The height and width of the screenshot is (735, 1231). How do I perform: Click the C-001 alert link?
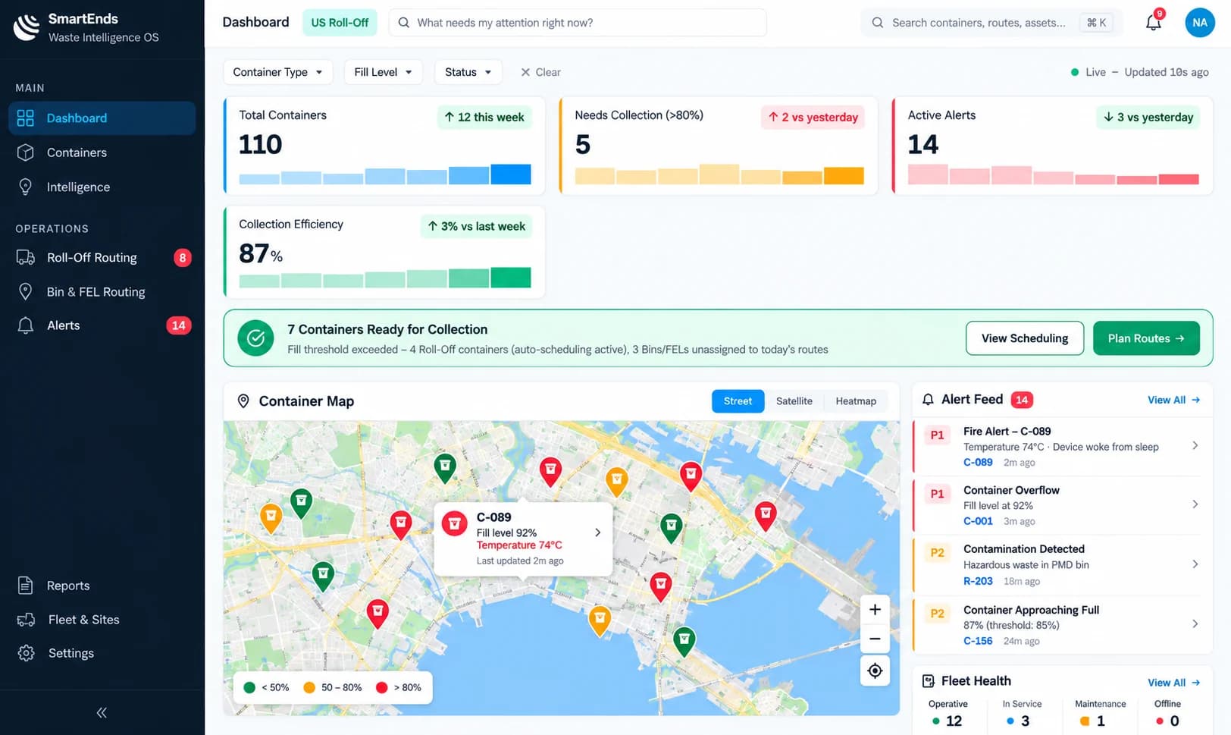978,521
